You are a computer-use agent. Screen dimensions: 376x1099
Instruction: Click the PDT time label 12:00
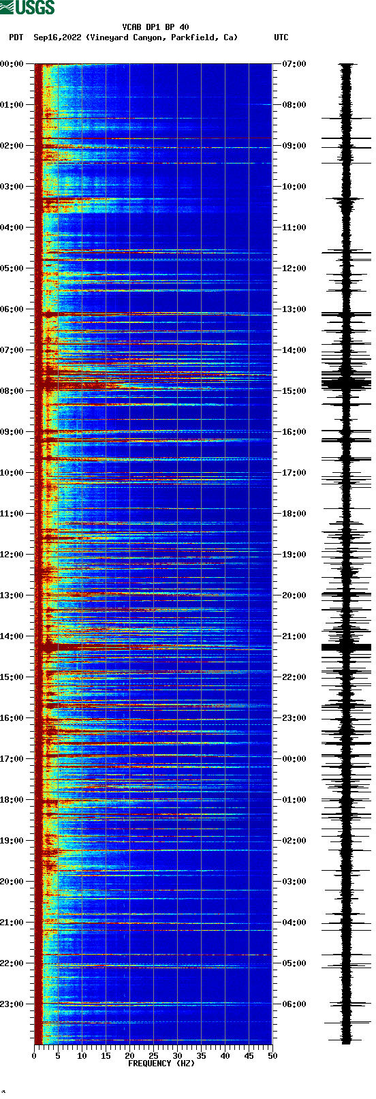coord(12,555)
